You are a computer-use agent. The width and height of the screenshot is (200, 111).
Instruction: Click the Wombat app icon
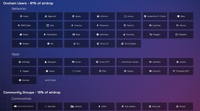pos(20,80)
